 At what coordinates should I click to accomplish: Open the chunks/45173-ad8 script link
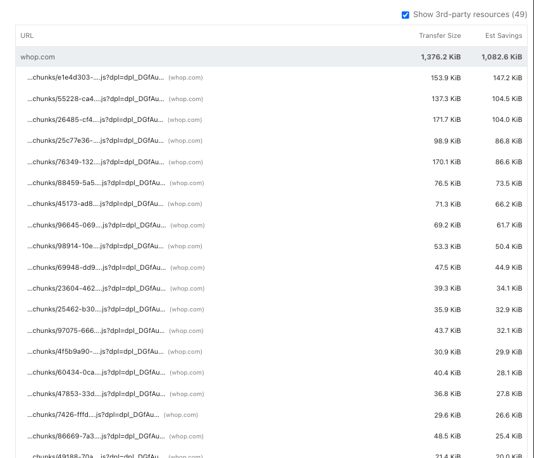point(96,204)
